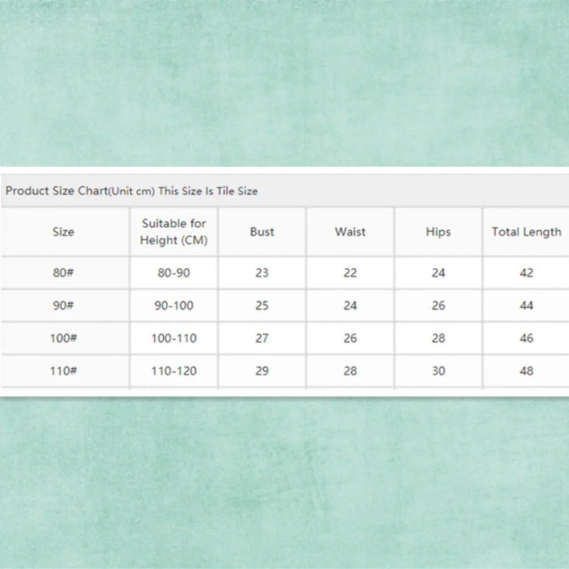The image size is (569, 569).
Task: Select hips value 28 in the 100# row
Action: click(438, 339)
